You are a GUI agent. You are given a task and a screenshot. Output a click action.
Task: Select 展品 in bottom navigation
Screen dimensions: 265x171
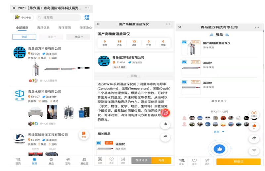pos(51,161)
